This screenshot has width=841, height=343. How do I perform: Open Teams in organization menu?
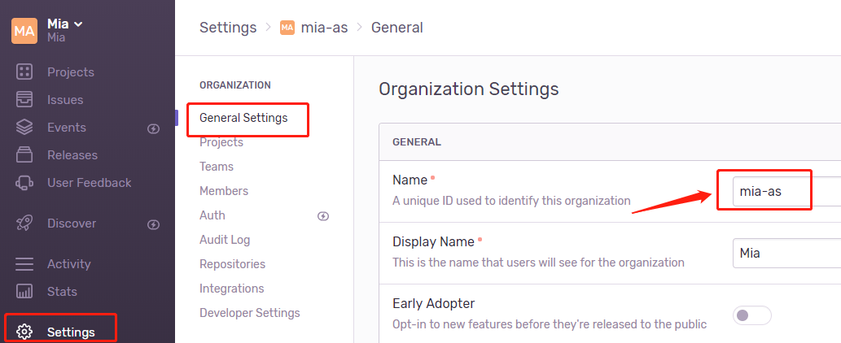click(217, 167)
